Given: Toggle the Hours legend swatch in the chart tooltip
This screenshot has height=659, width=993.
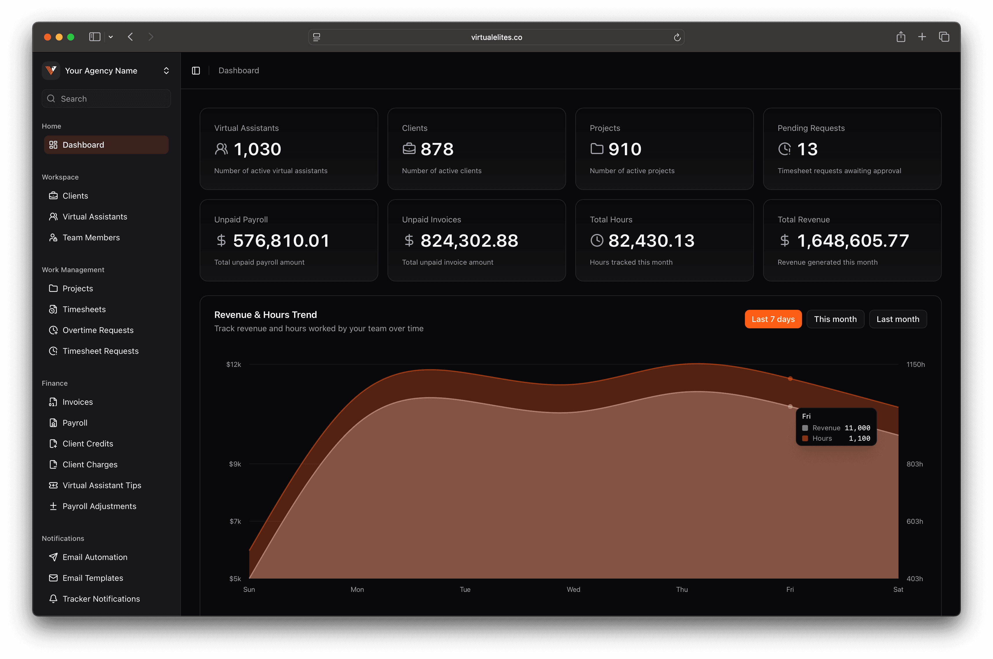Looking at the screenshot, I should point(805,438).
